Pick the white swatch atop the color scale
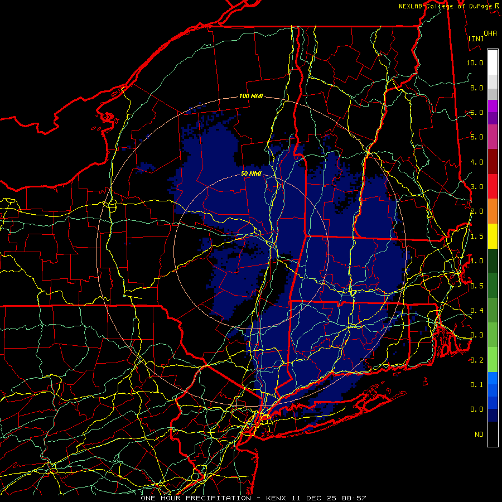Image resolution: width=502 pixels, height=502 pixels. coord(493,62)
